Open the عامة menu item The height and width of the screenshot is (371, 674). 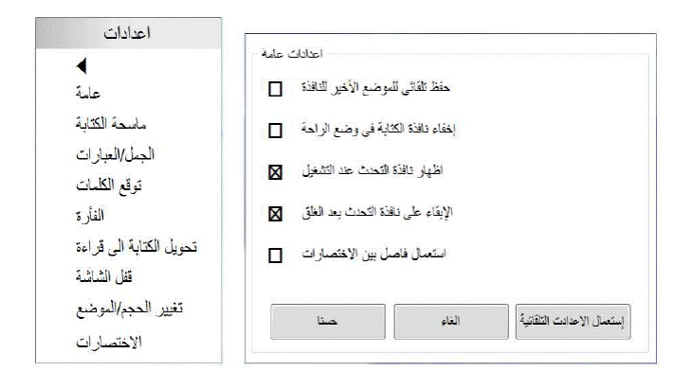click(88, 93)
